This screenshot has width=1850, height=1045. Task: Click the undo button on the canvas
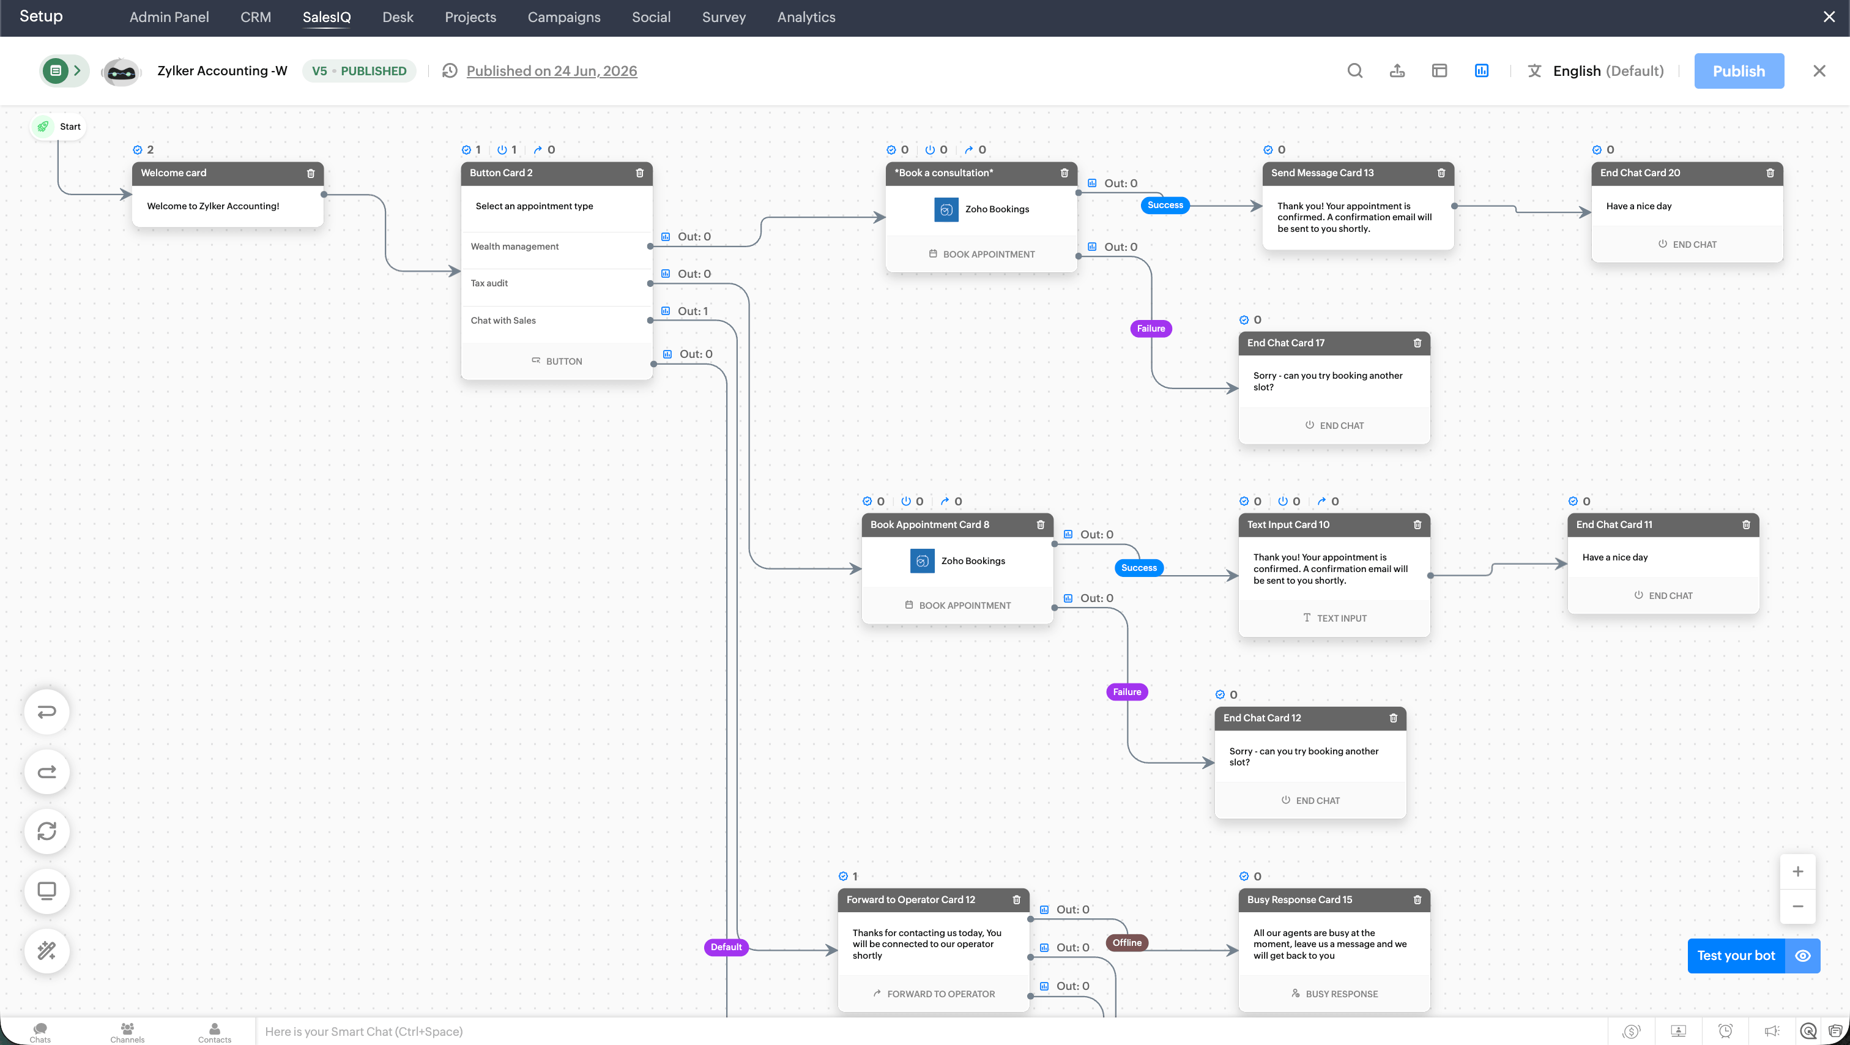point(46,712)
